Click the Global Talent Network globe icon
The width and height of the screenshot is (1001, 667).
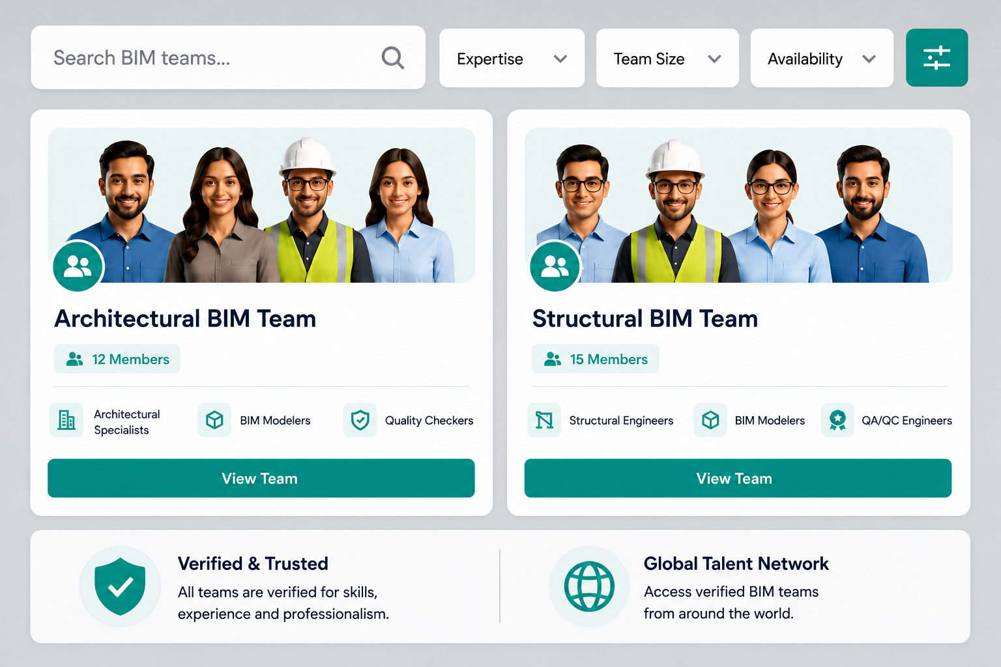[x=589, y=586]
